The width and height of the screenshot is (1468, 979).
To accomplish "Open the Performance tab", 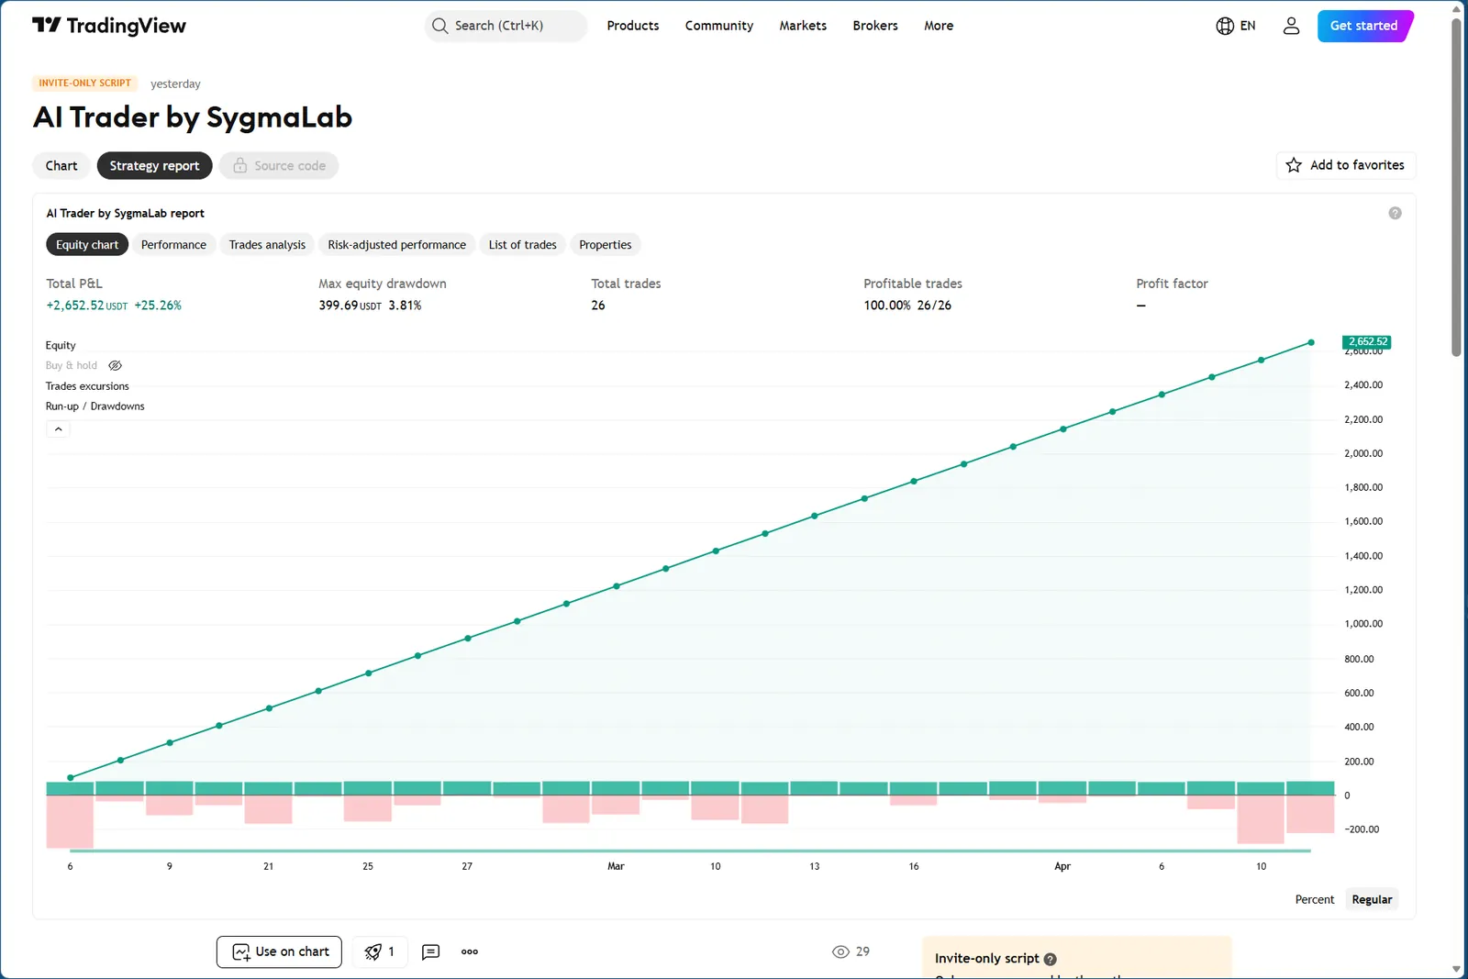I will [173, 245].
